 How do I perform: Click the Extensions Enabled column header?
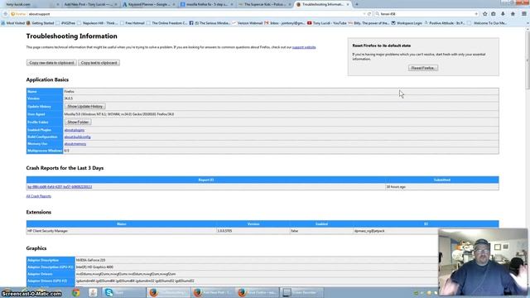pos(321,224)
